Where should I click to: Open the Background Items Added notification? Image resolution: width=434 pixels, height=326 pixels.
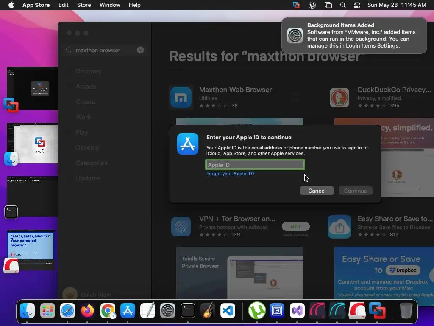tap(354, 36)
